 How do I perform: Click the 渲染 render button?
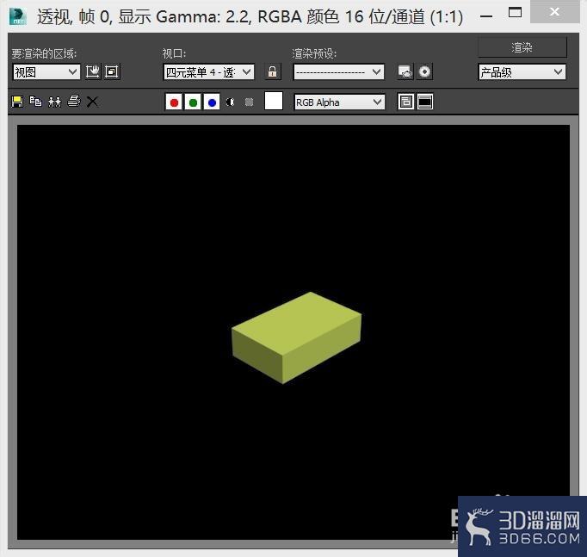pyautogui.click(x=522, y=47)
